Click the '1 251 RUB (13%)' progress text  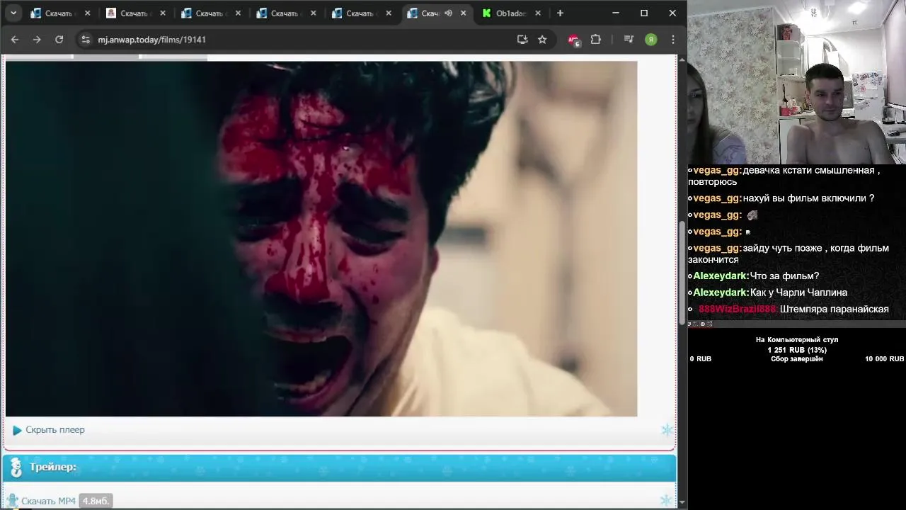tap(797, 350)
